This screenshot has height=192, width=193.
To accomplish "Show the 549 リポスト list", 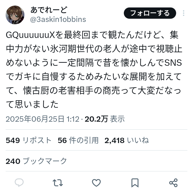I will pyautogui.click(x=29, y=140).
